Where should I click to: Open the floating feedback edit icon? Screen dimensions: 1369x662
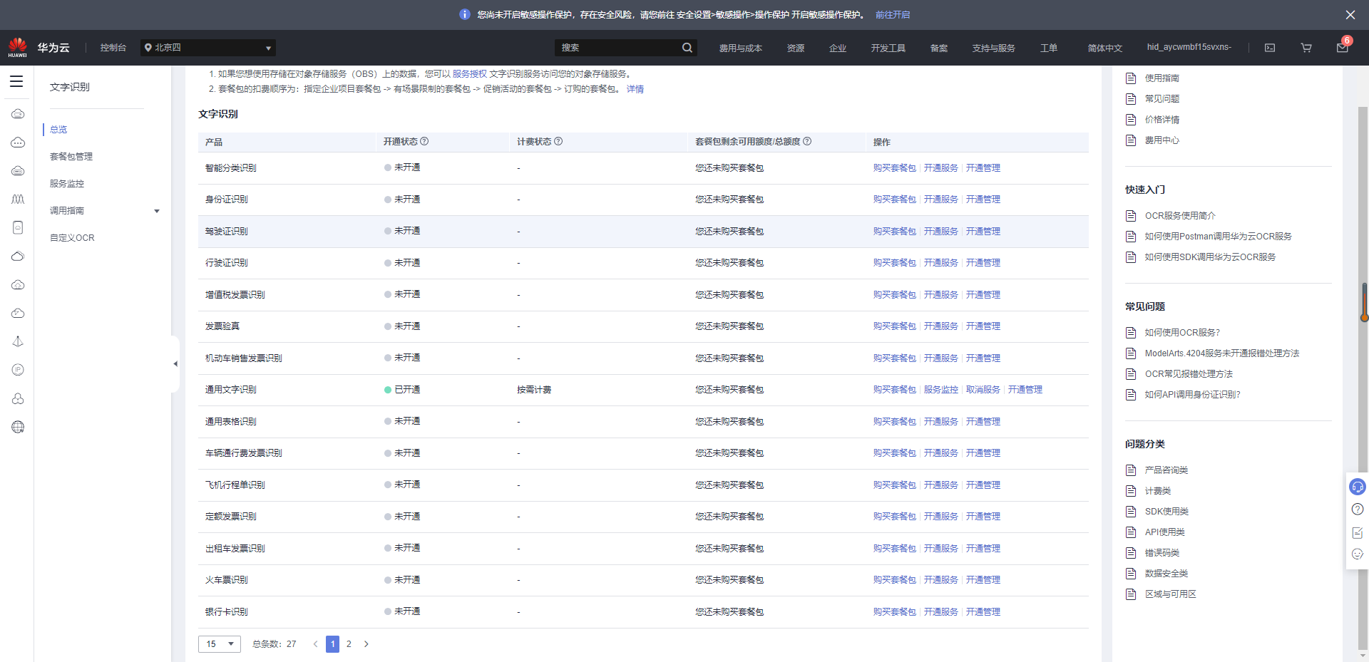[1358, 532]
